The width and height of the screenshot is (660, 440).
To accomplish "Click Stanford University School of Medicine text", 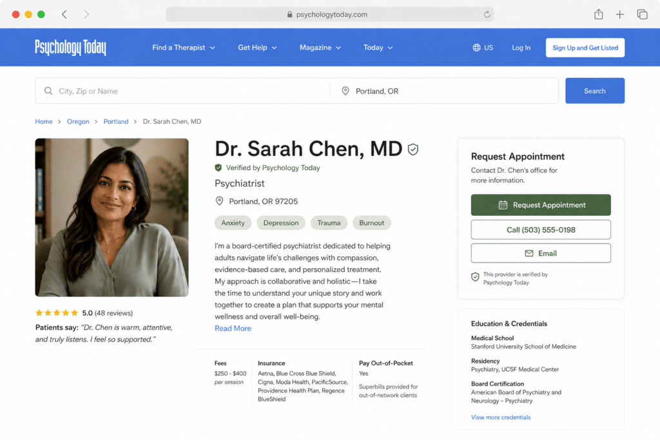I will click(x=523, y=347).
